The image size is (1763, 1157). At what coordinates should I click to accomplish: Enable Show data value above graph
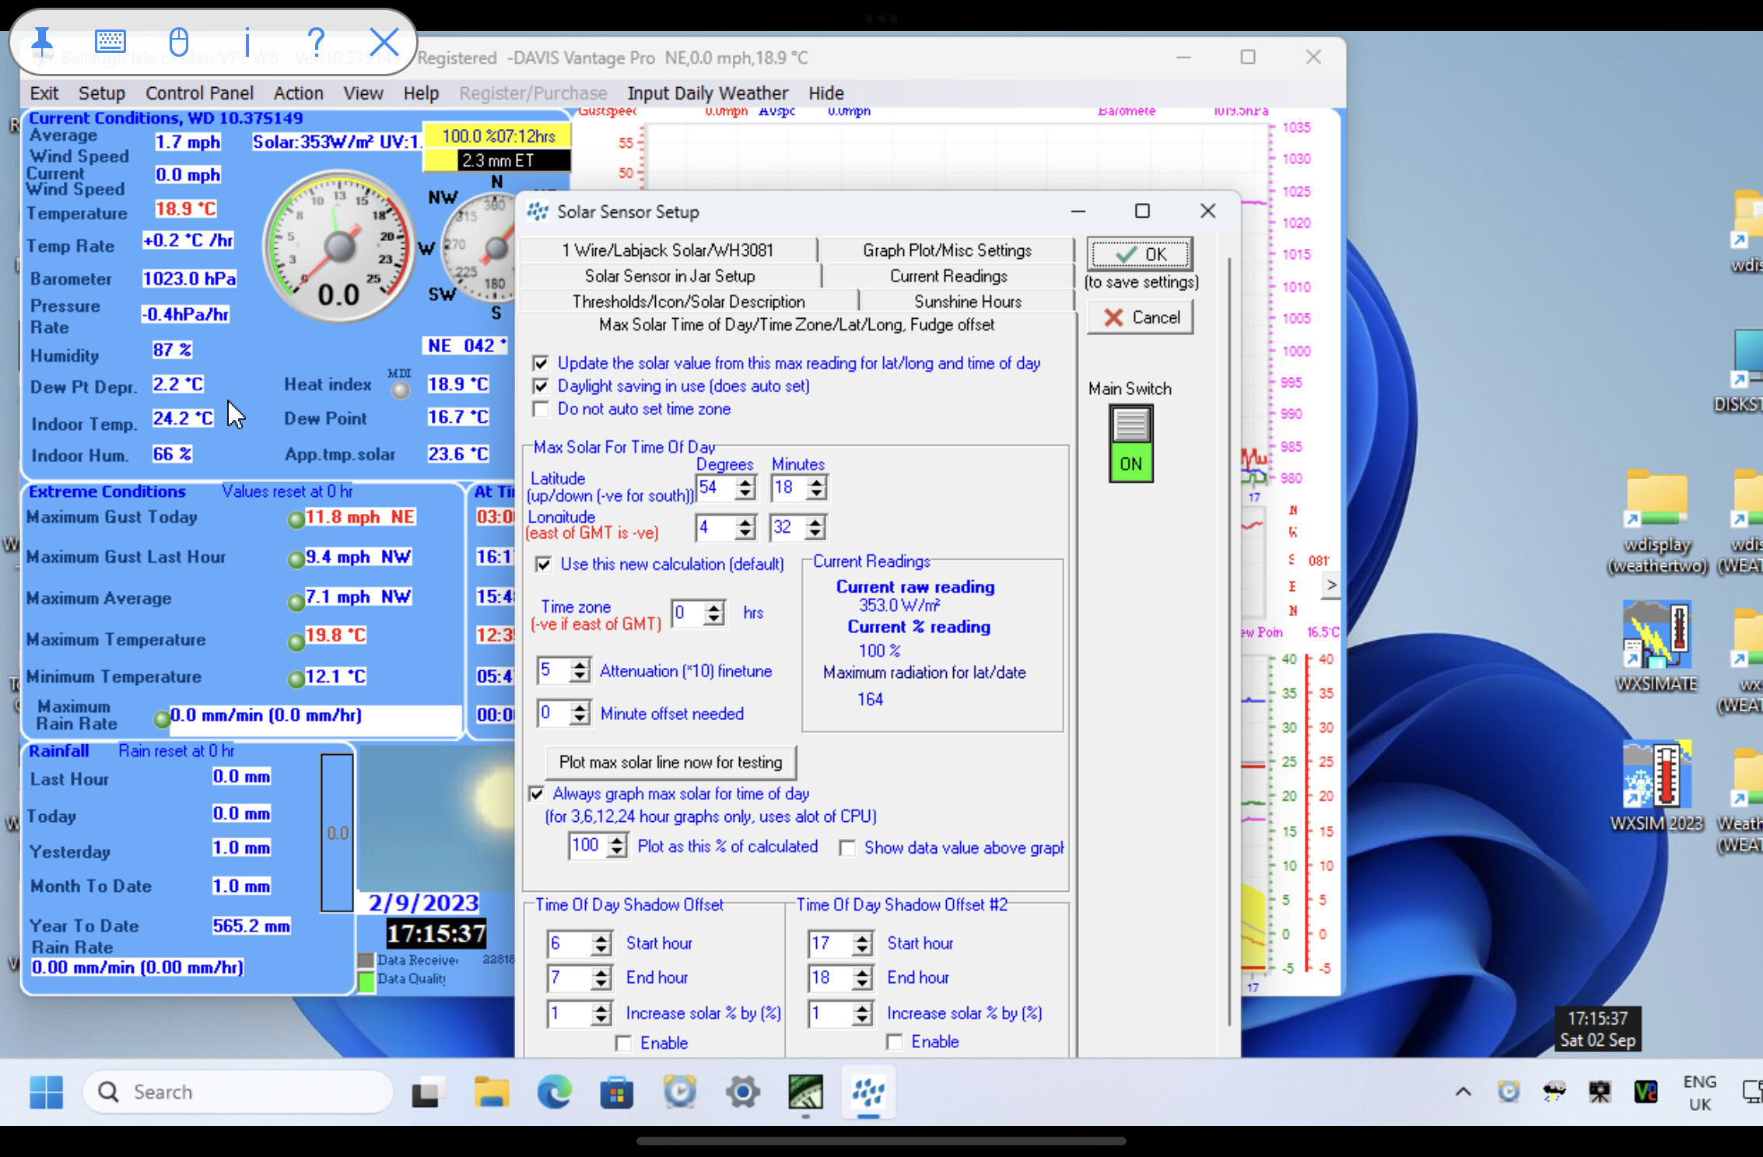pos(847,848)
